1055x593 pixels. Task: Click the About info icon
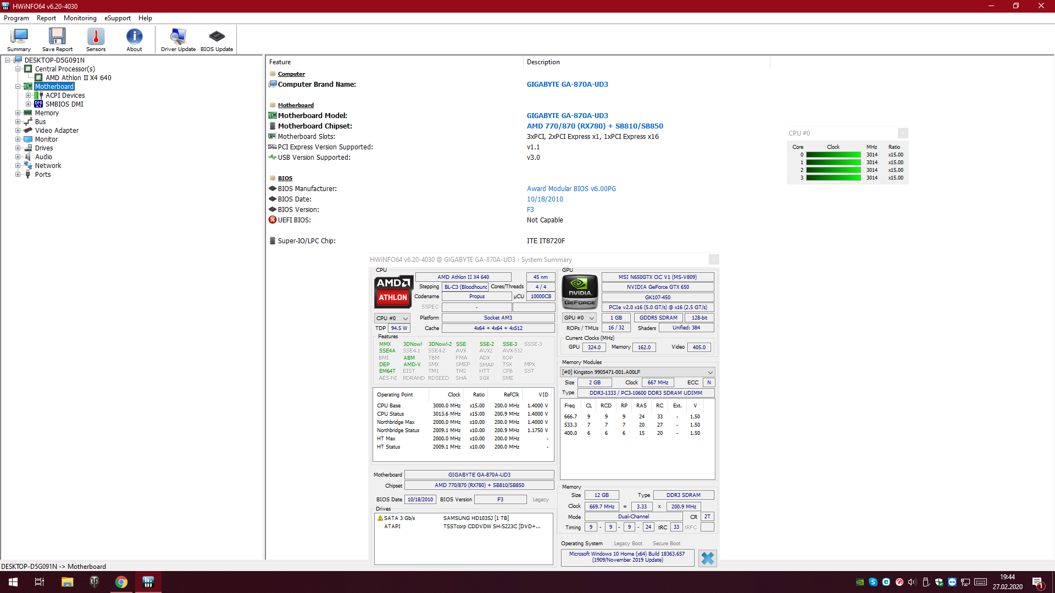(x=134, y=40)
